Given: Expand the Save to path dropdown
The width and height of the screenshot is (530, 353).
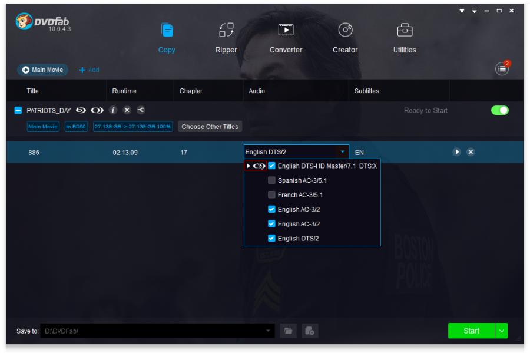Looking at the screenshot, I should click(268, 331).
